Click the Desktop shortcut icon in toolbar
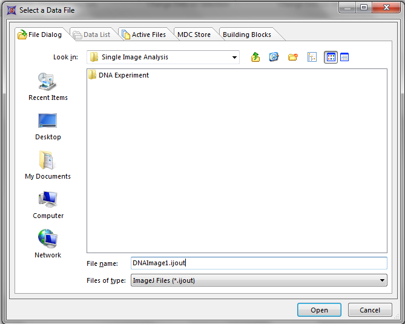 point(274,57)
